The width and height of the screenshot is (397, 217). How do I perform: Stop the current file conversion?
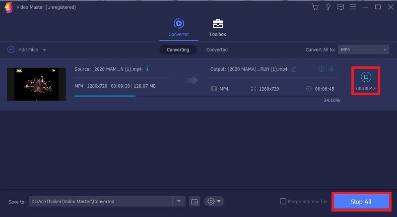click(366, 77)
